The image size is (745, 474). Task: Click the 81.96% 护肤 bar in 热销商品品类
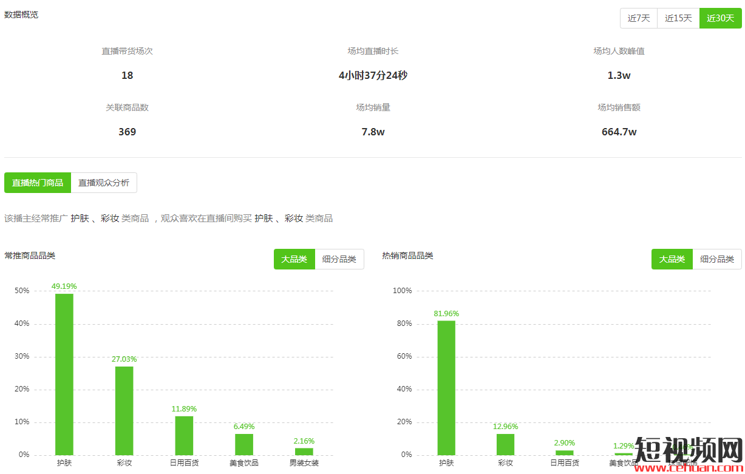[x=446, y=387]
